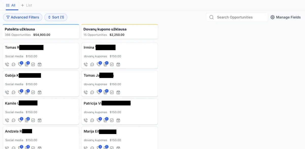Click Social media on the Andzela R card
Screen dimensions: 305x149
point(14,140)
